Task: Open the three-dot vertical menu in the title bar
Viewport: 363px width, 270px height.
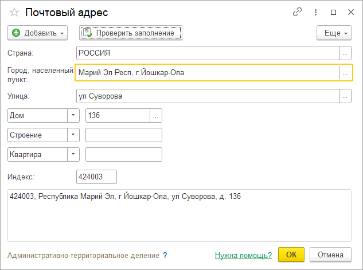Action: tap(315, 12)
